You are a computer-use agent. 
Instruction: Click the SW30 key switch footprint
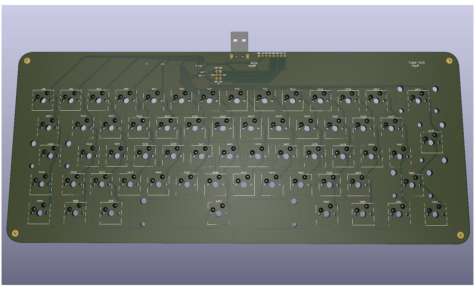tap(88, 155)
